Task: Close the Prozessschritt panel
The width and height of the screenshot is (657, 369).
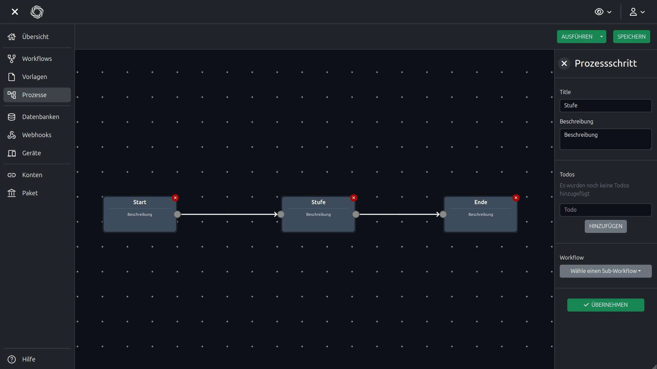Action: 564,63
